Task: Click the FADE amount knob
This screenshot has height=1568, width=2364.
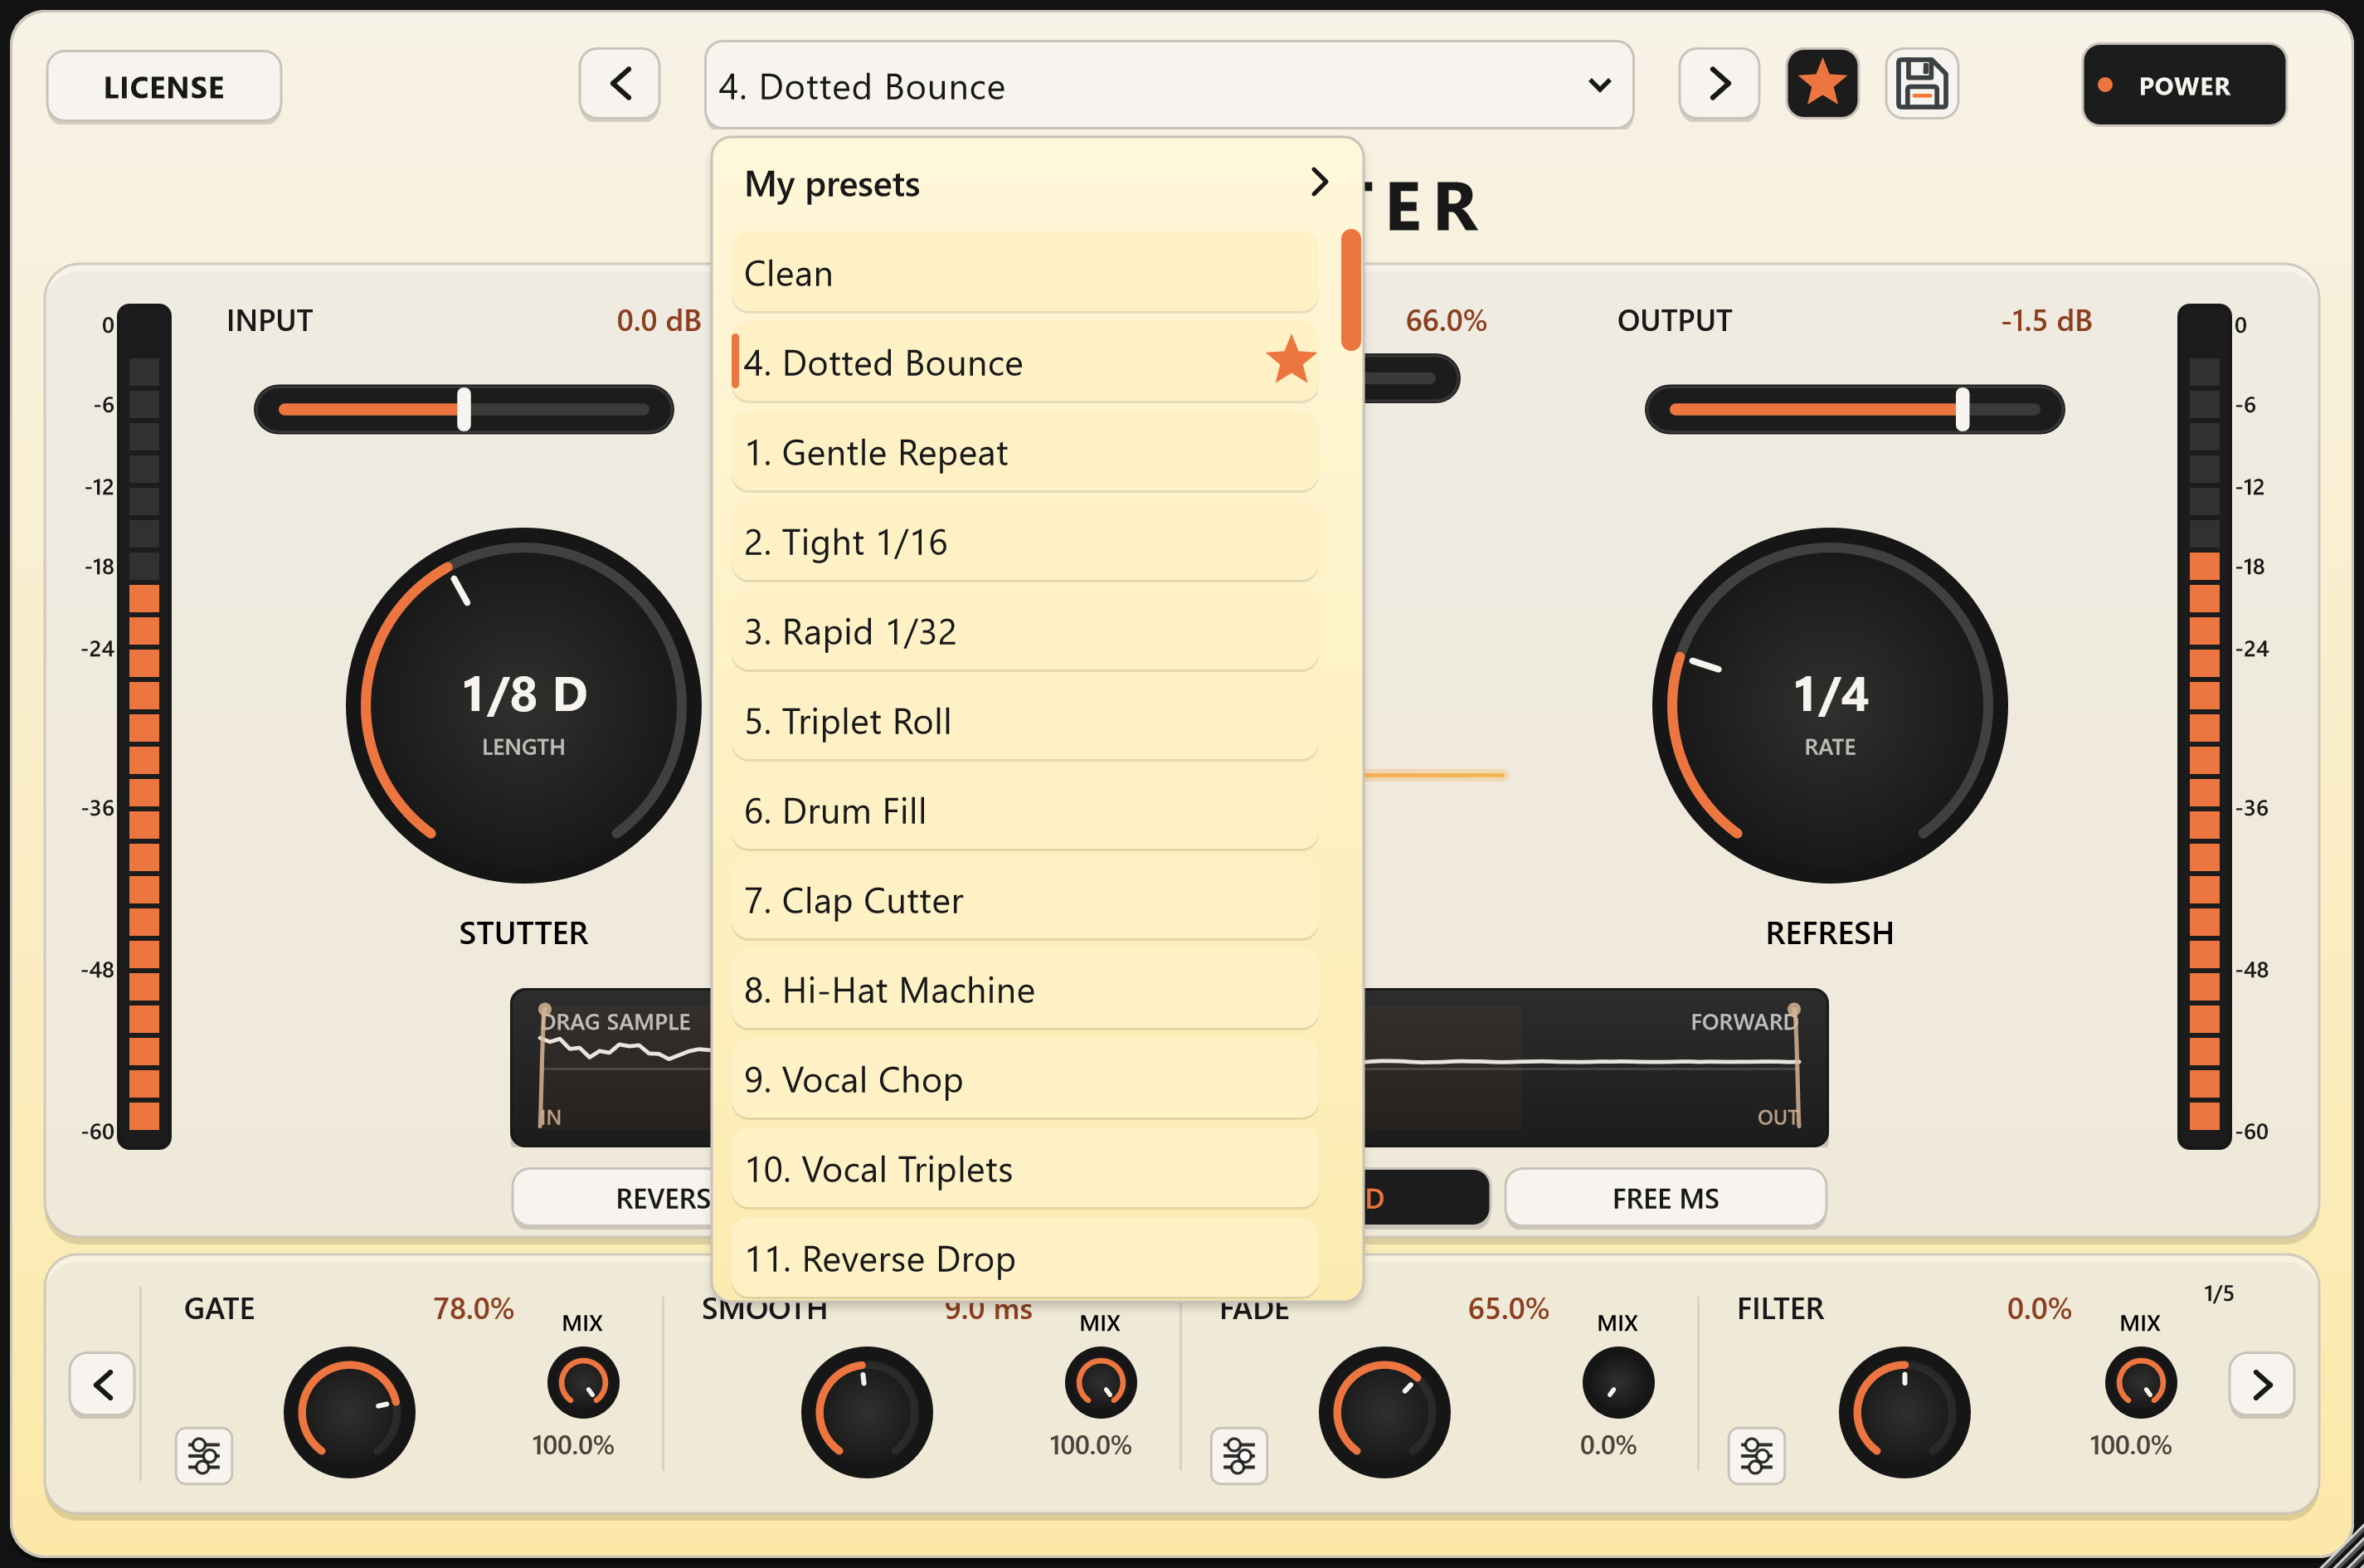Action: point(1384,1412)
